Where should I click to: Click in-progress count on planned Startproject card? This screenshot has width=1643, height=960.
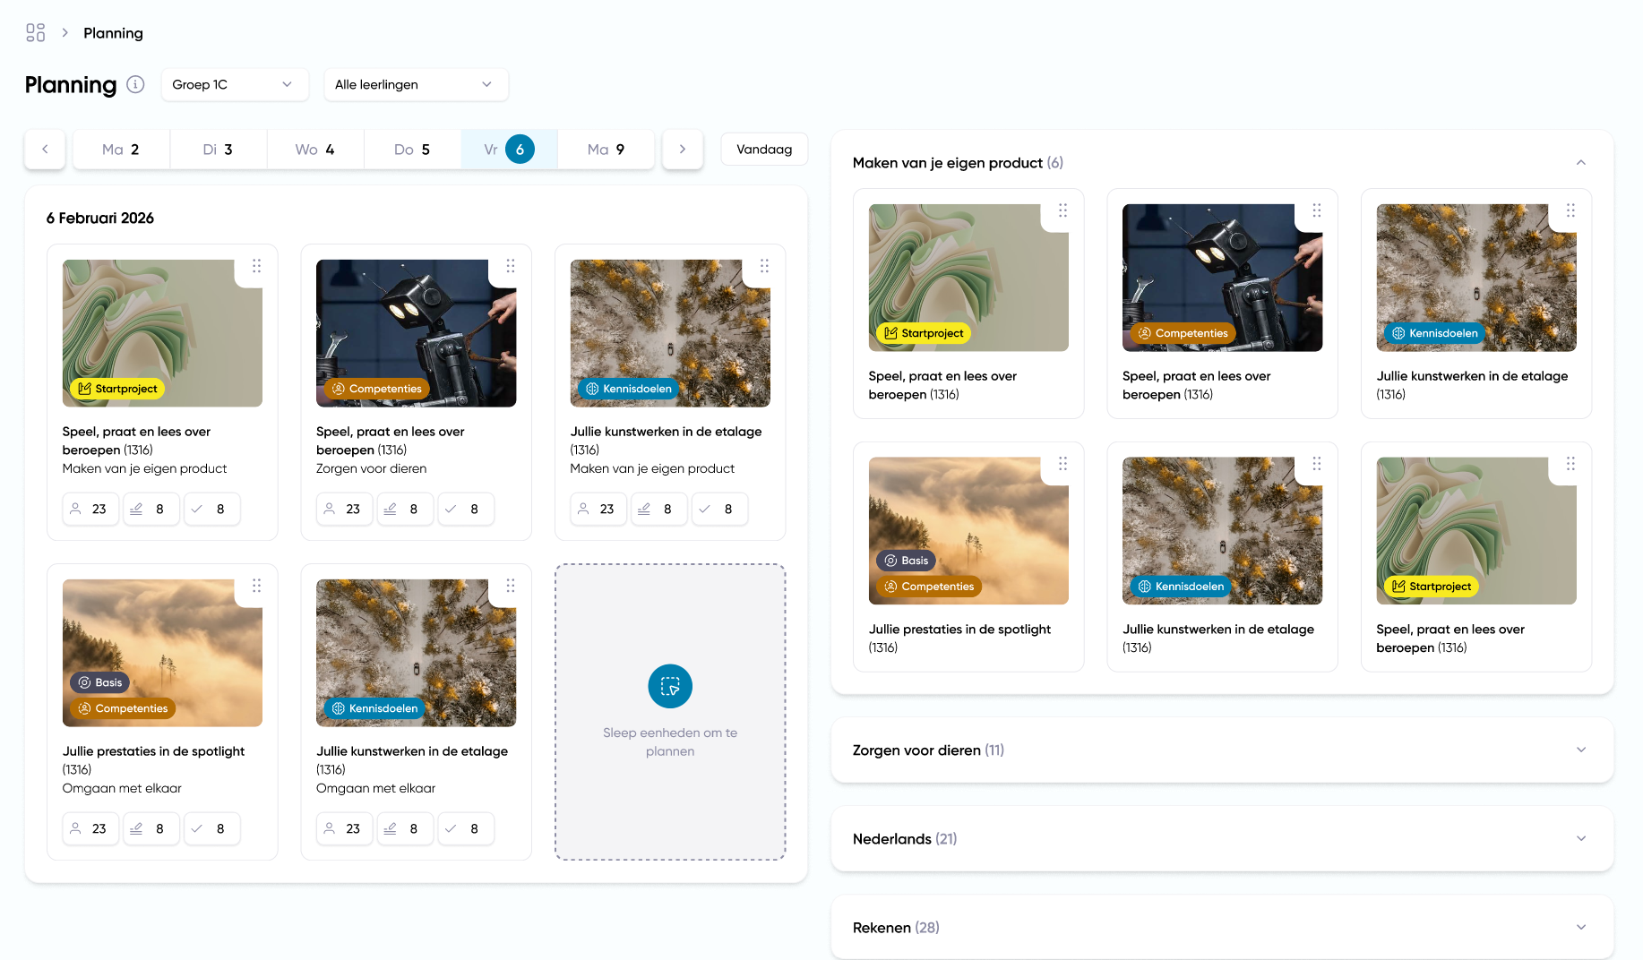pyautogui.click(x=151, y=509)
